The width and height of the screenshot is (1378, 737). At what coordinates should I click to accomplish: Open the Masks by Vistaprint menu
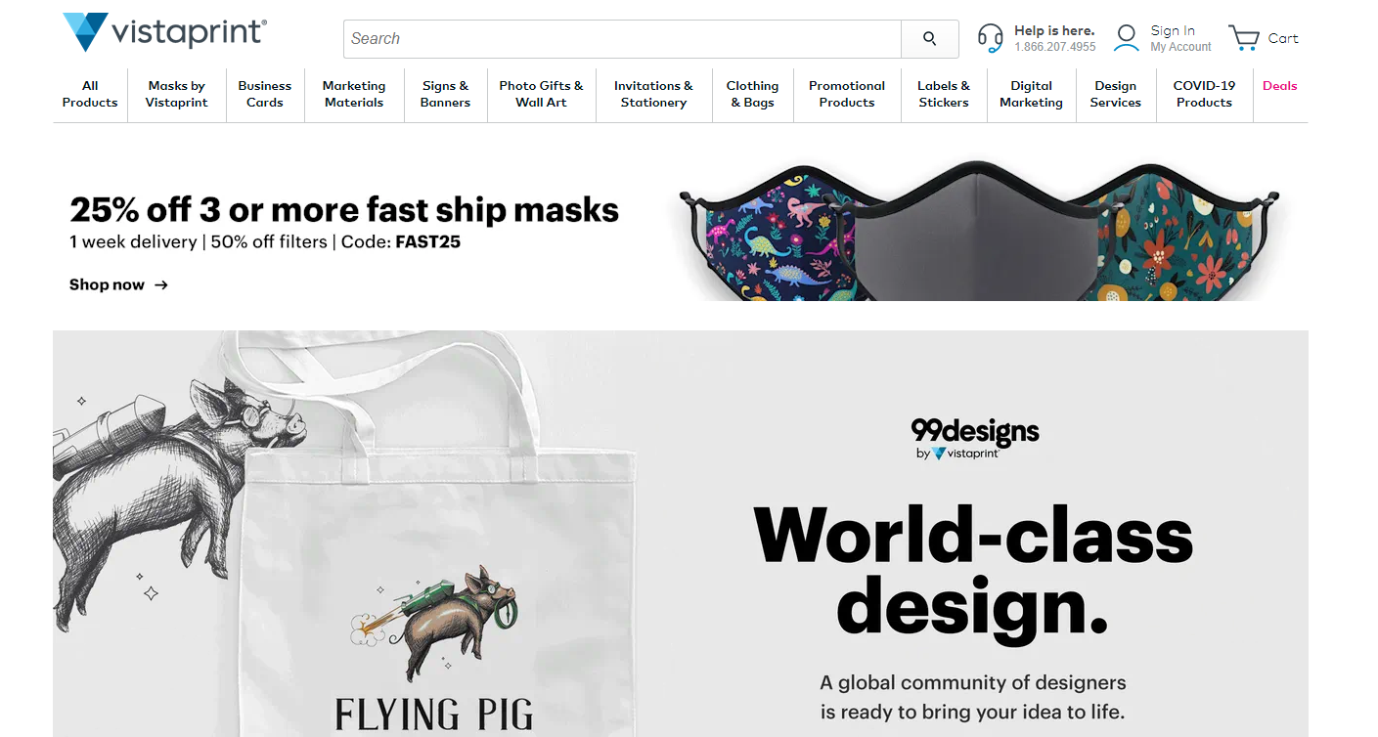click(177, 94)
